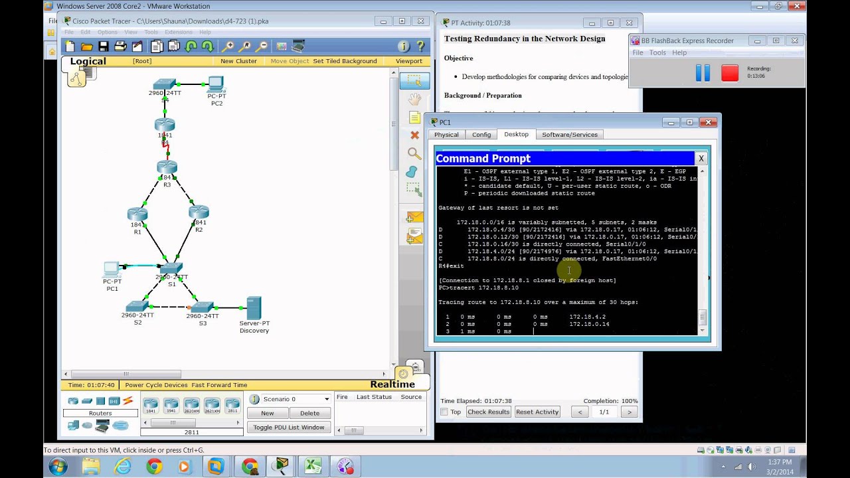Click the Undo green arrow icon
850x478 pixels.
point(191,46)
